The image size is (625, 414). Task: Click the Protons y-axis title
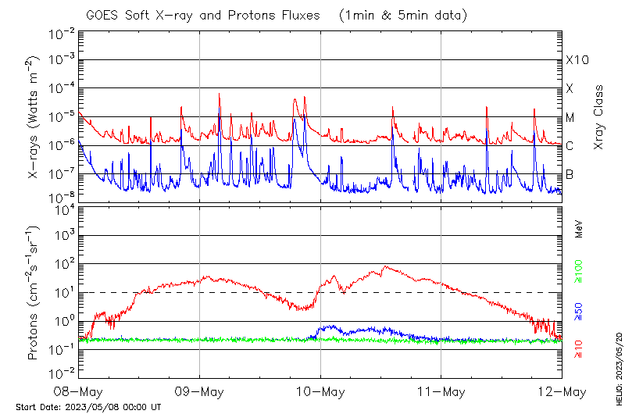[x=34, y=294]
